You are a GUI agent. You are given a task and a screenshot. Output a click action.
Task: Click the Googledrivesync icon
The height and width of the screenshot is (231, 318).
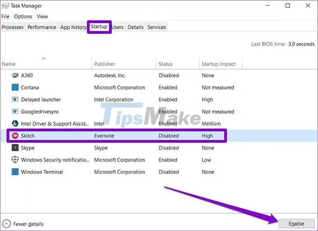pyautogui.click(x=15, y=111)
